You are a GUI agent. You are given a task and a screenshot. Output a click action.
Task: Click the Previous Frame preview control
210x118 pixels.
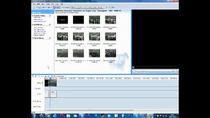tap(143, 72)
